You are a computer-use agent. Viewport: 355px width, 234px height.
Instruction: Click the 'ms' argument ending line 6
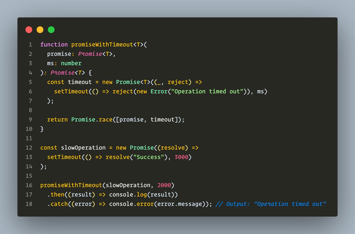tap(261, 92)
